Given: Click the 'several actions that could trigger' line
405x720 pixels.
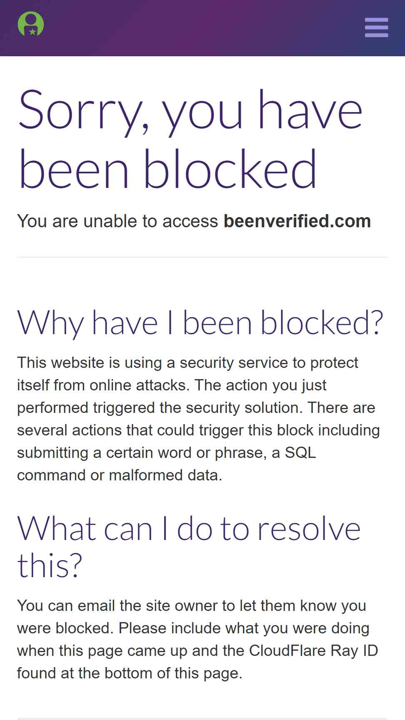Looking at the screenshot, I should point(198,430).
